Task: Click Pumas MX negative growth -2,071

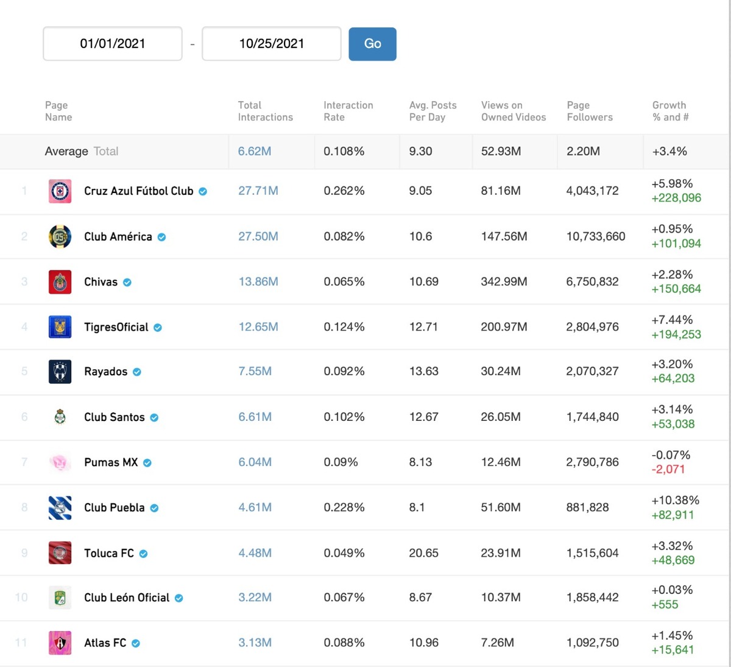Action: (x=668, y=470)
